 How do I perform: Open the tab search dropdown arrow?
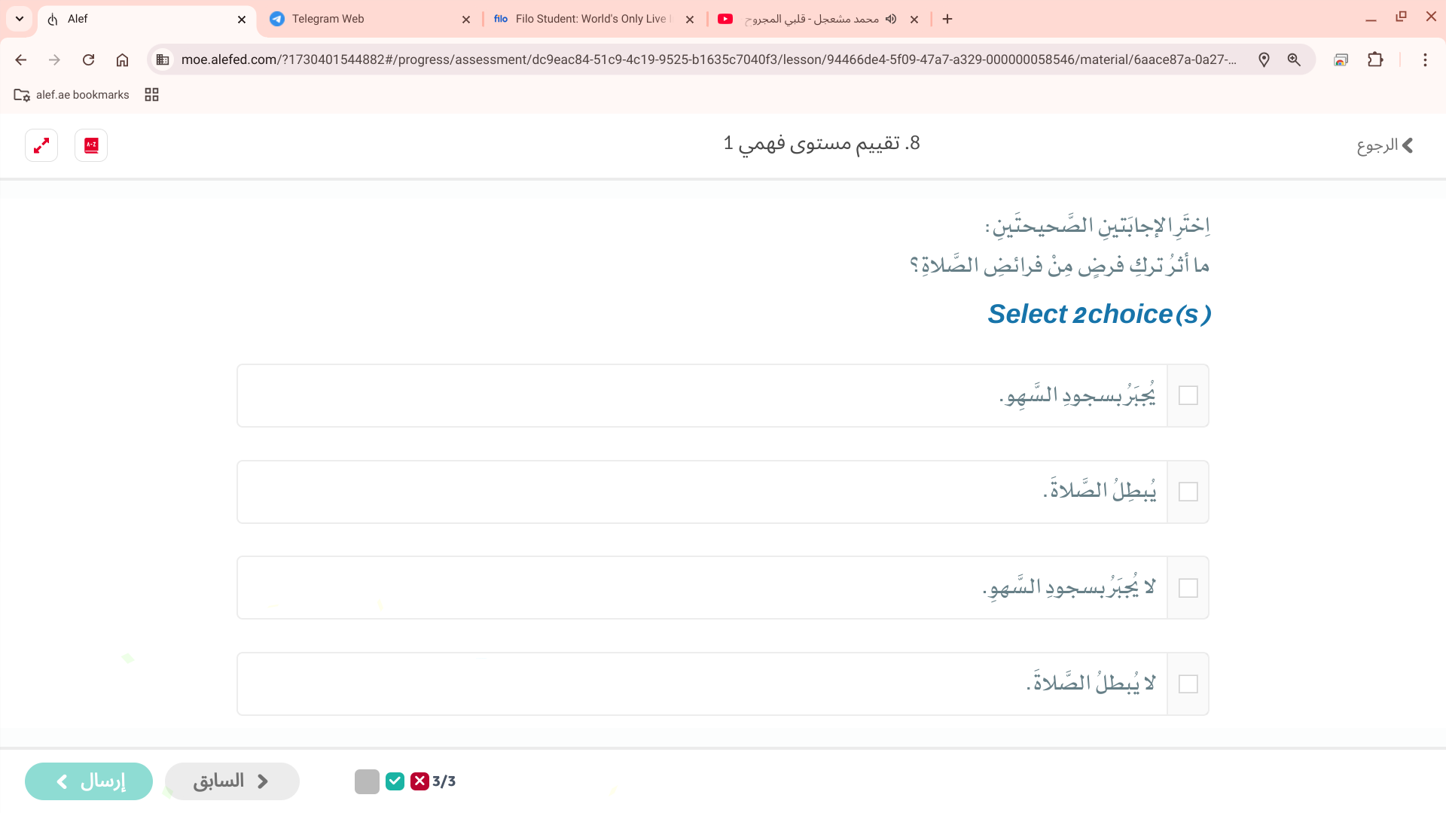click(20, 19)
